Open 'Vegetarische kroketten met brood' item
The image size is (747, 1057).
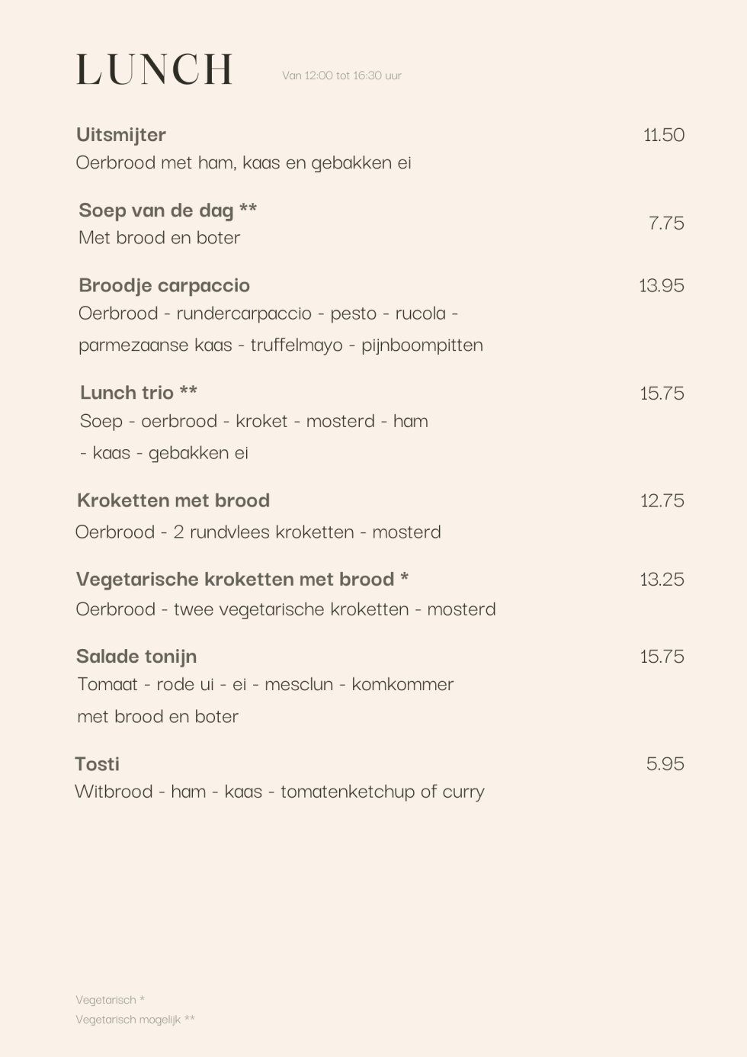pyautogui.click(x=242, y=579)
